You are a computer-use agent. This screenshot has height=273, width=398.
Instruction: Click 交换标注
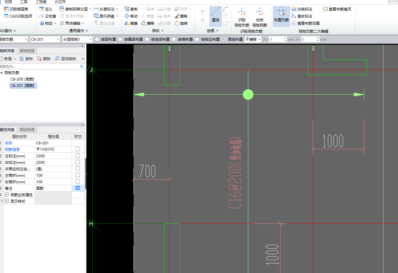click(302, 9)
